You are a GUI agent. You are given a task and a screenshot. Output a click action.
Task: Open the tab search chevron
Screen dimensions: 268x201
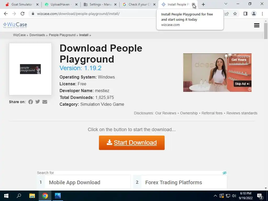(x=226, y=4)
